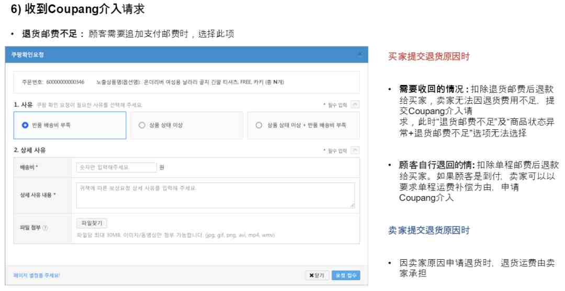
Task: Select the 상품 상태 이상 radio option
Action: 142,125
